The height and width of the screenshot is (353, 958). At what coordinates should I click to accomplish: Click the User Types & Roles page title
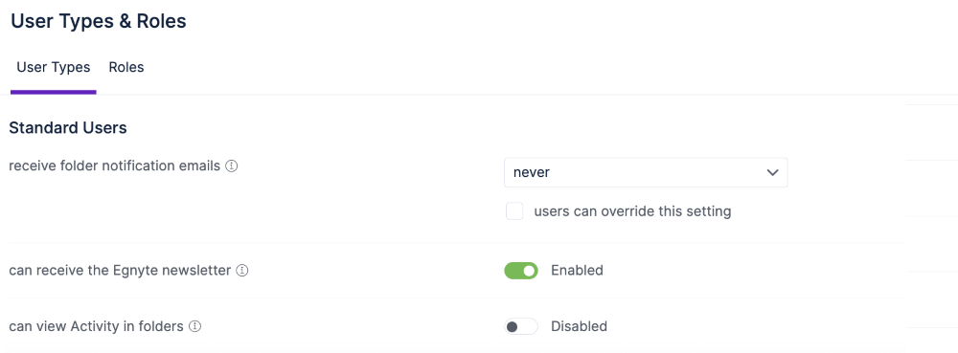pyautogui.click(x=99, y=21)
